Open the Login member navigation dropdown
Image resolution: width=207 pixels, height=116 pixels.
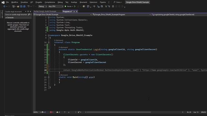click(179, 15)
